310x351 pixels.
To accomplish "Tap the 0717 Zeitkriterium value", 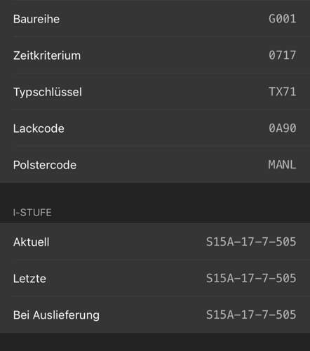I will pyautogui.click(x=283, y=55).
